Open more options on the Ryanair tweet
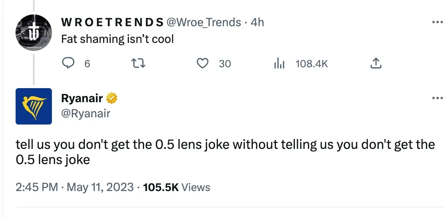Image resolution: width=445 pixels, height=218 pixels. [x=437, y=98]
